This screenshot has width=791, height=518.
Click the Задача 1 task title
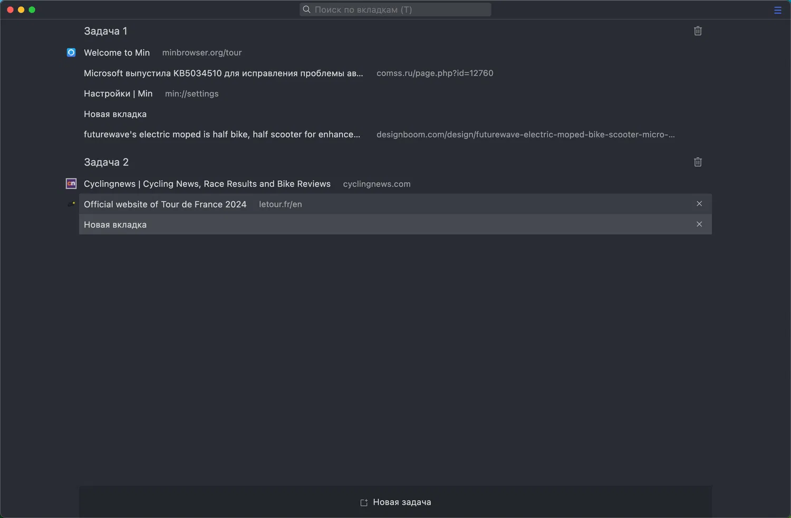click(105, 31)
